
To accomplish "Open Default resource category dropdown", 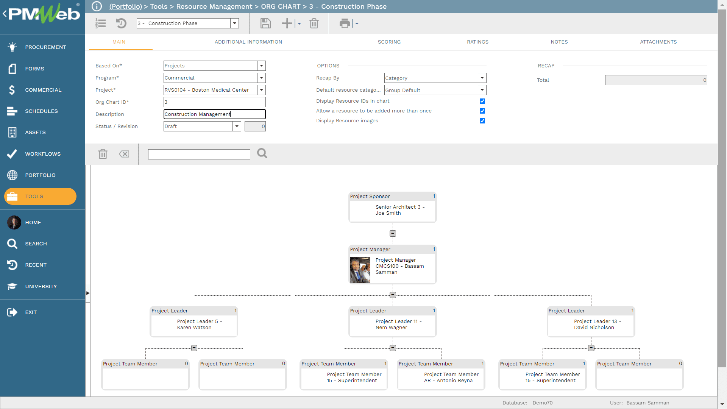I will 482,90.
